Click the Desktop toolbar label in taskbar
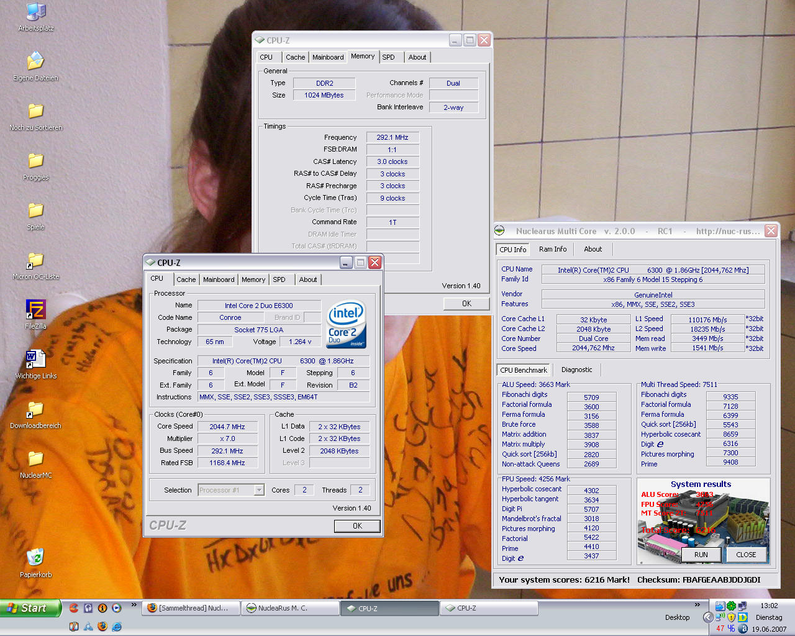This screenshot has width=795, height=636. click(x=677, y=617)
